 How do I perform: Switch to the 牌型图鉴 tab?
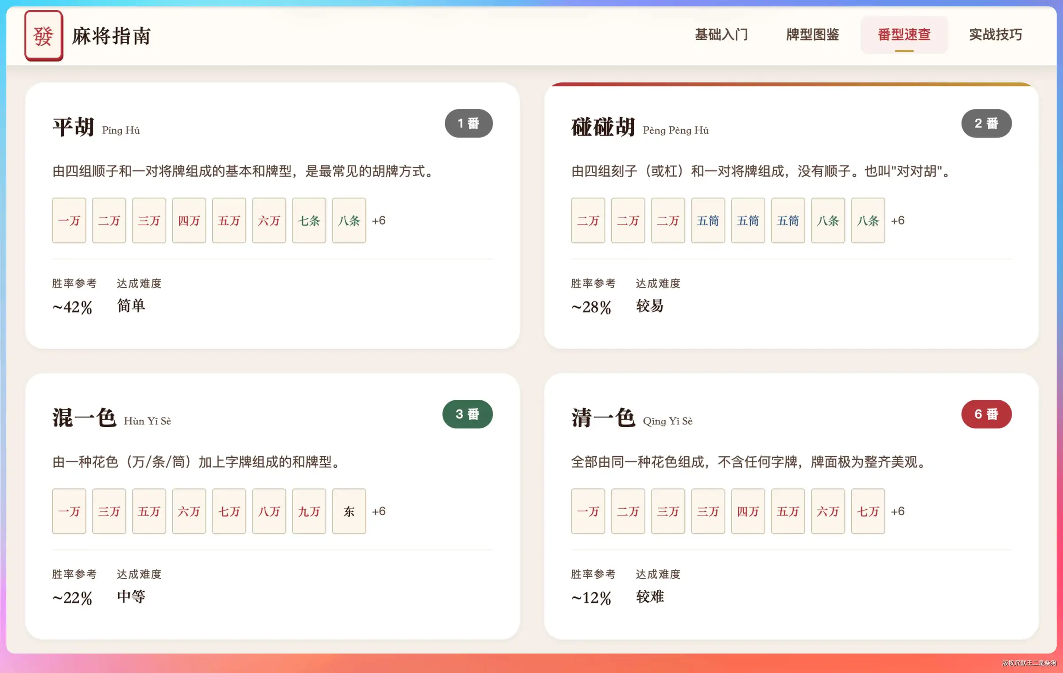812,35
